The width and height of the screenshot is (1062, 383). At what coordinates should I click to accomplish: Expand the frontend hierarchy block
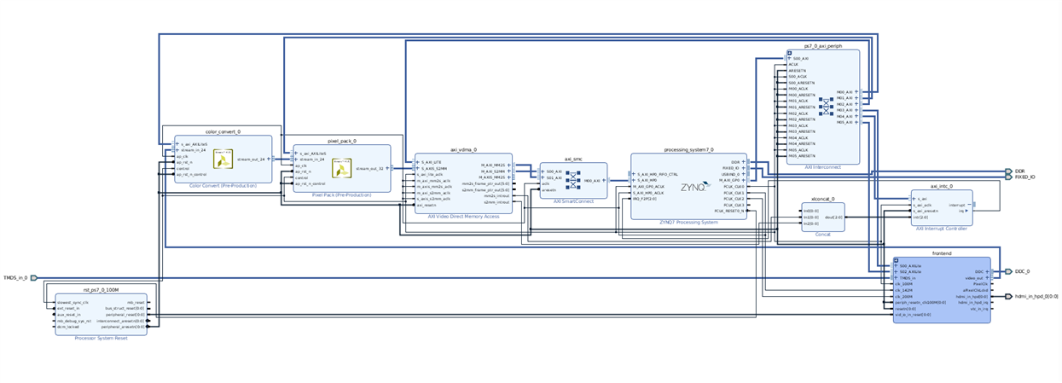897,260
